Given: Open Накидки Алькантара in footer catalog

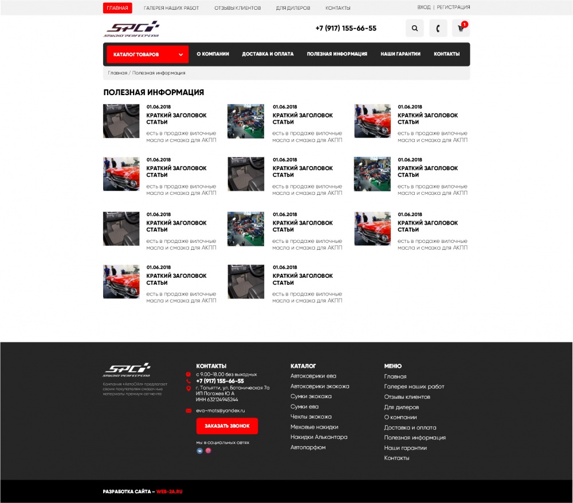Looking at the screenshot, I should coord(319,437).
